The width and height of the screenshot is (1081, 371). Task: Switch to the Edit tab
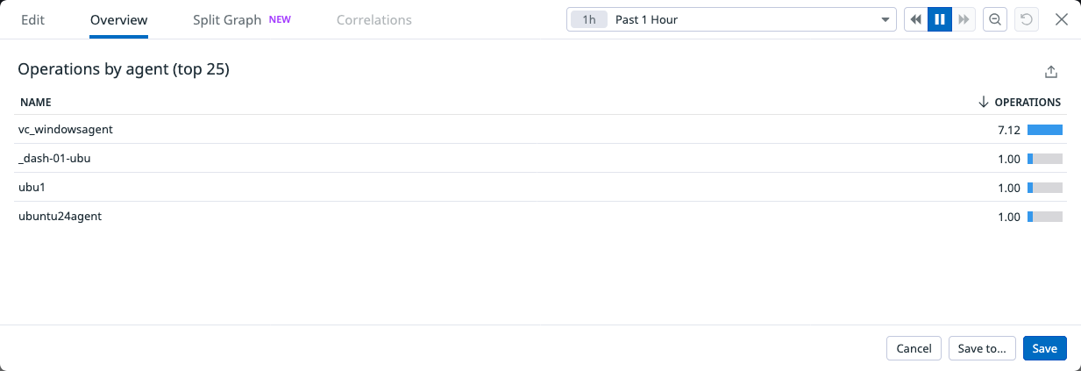(32, 20)
